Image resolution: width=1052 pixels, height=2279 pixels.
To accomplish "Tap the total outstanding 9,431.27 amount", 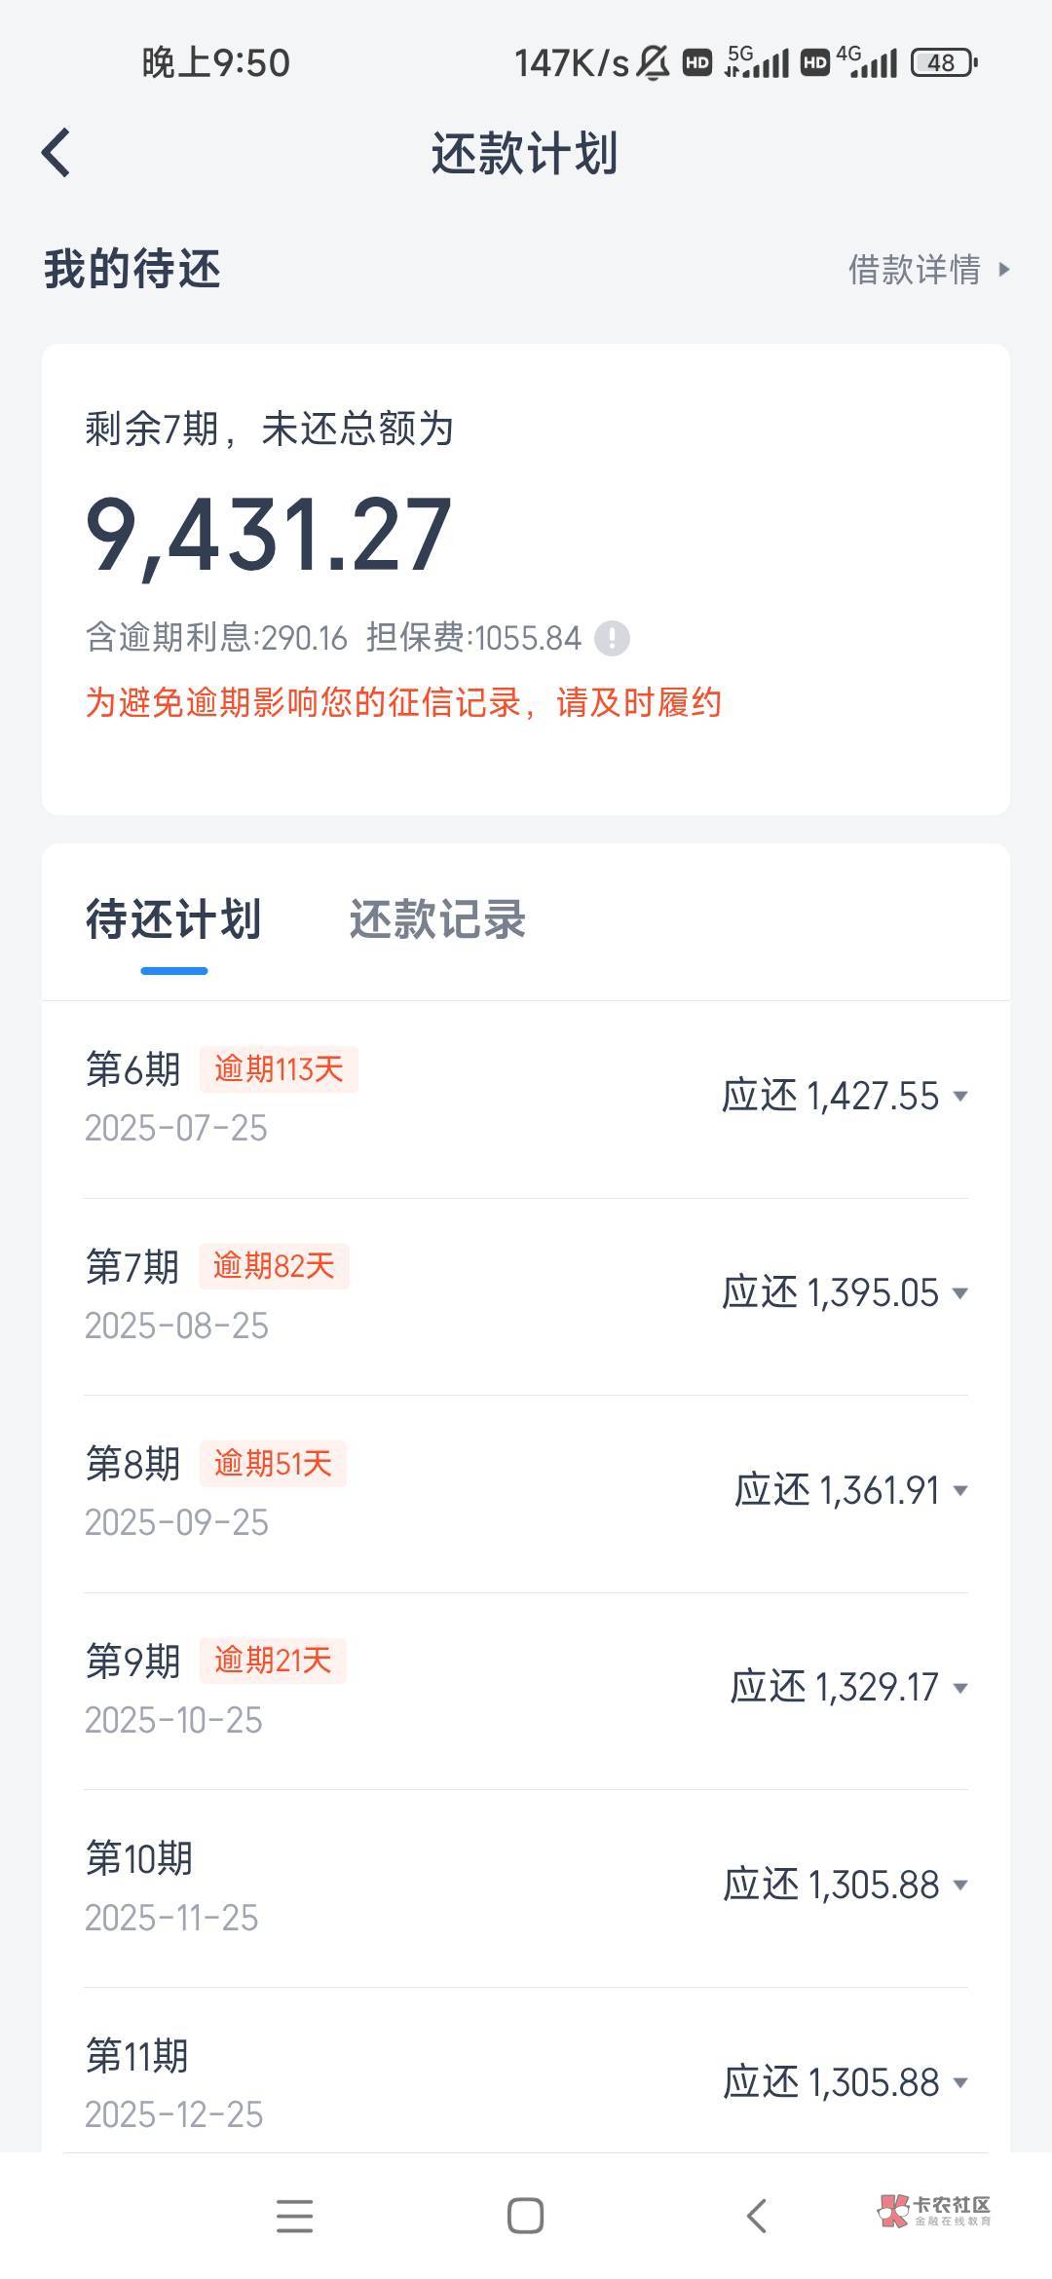I will pyautogui.click(x=269, y=534).
